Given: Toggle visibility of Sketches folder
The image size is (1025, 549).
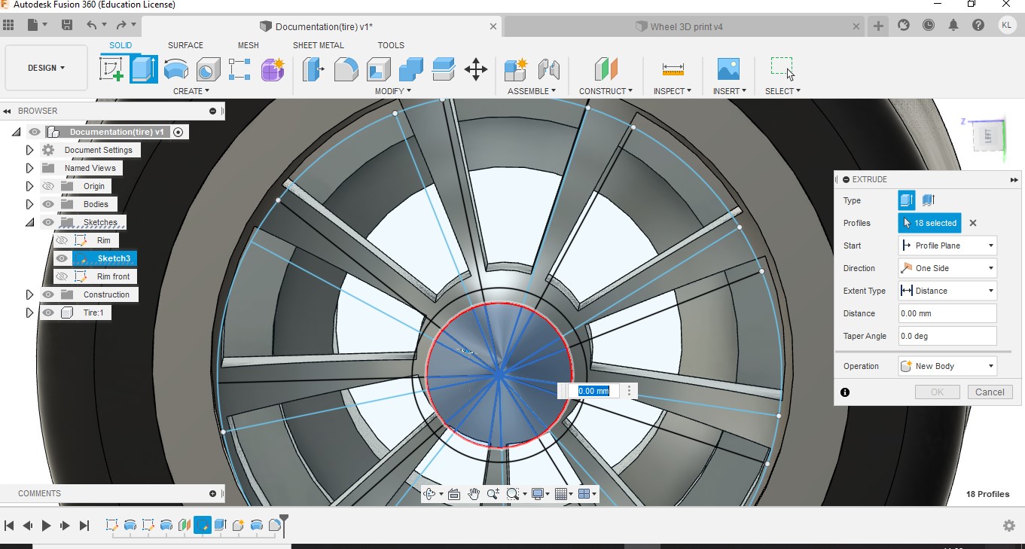Looking at the screenshot, I should [48, 222].
